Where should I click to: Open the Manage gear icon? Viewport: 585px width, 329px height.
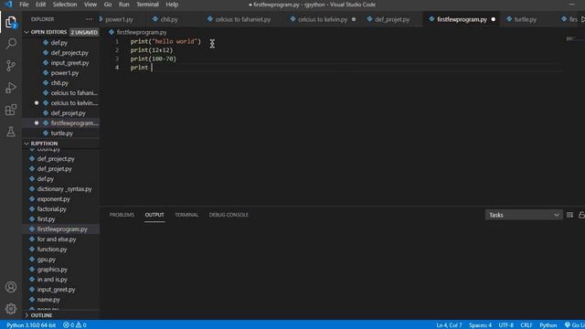pyautogui.click(x=11, y=309)
